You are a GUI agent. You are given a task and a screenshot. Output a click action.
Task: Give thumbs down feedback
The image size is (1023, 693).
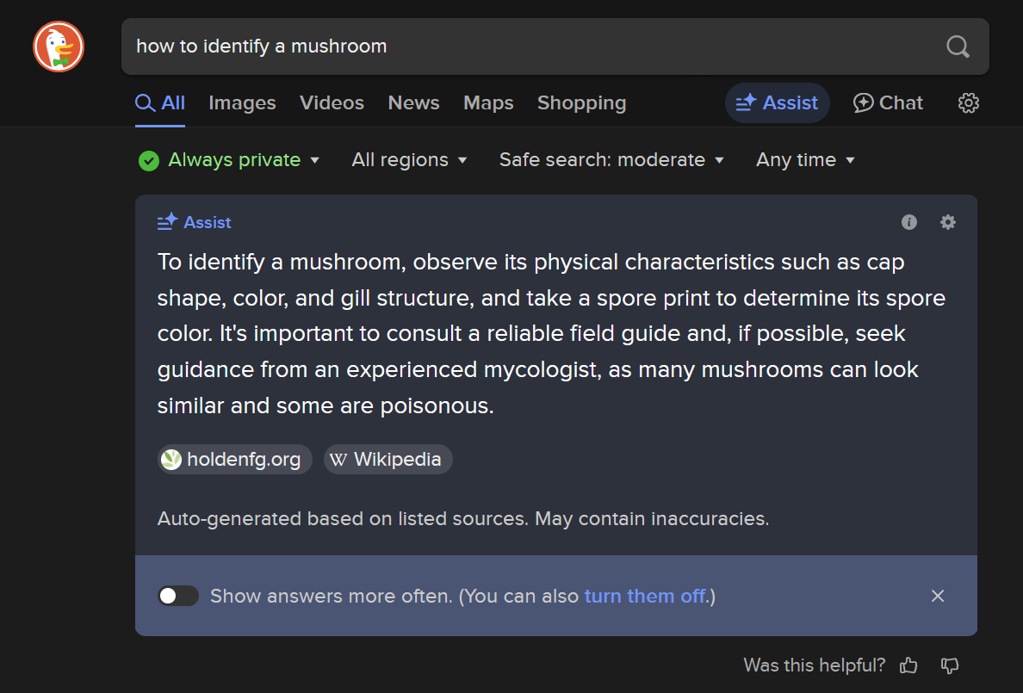tap(950, 665)
